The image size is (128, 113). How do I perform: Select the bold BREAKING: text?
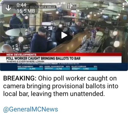pyautogui.click(x=20, y=78)
